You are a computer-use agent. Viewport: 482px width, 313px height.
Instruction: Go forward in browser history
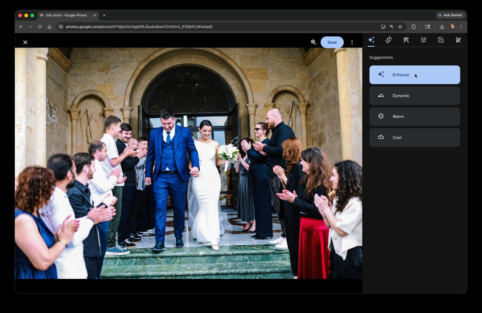(30, 27)
